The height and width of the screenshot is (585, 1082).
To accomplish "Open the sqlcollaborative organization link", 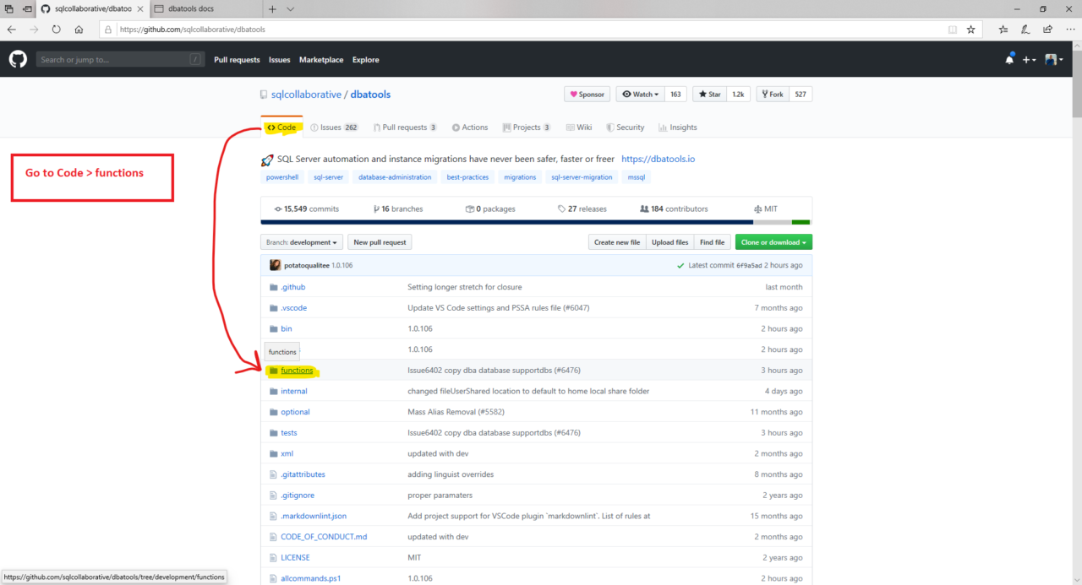I will (x=306, y=95).
